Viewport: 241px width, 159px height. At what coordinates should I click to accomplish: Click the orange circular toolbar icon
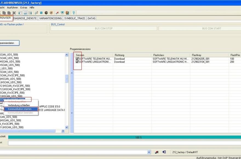(x=51, y=13)
